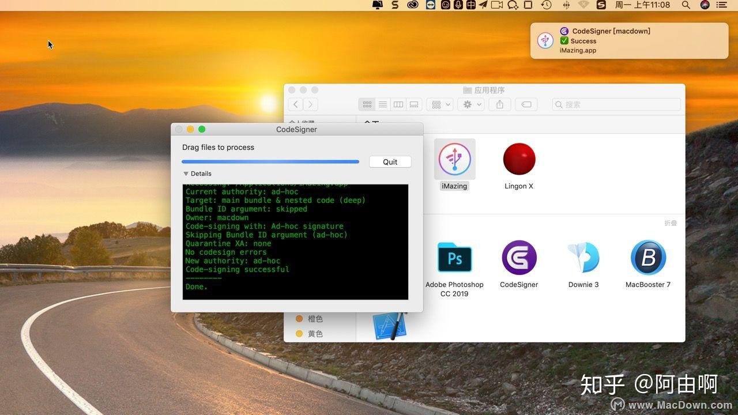Launch CodeSigner from the Applications window
The image size is (738, 415).
pyautogui.click(x=518, y=257)
